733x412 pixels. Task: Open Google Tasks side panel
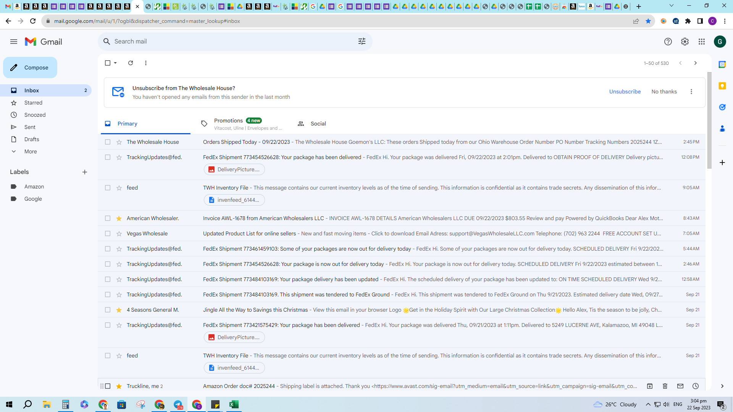(722, 107)
